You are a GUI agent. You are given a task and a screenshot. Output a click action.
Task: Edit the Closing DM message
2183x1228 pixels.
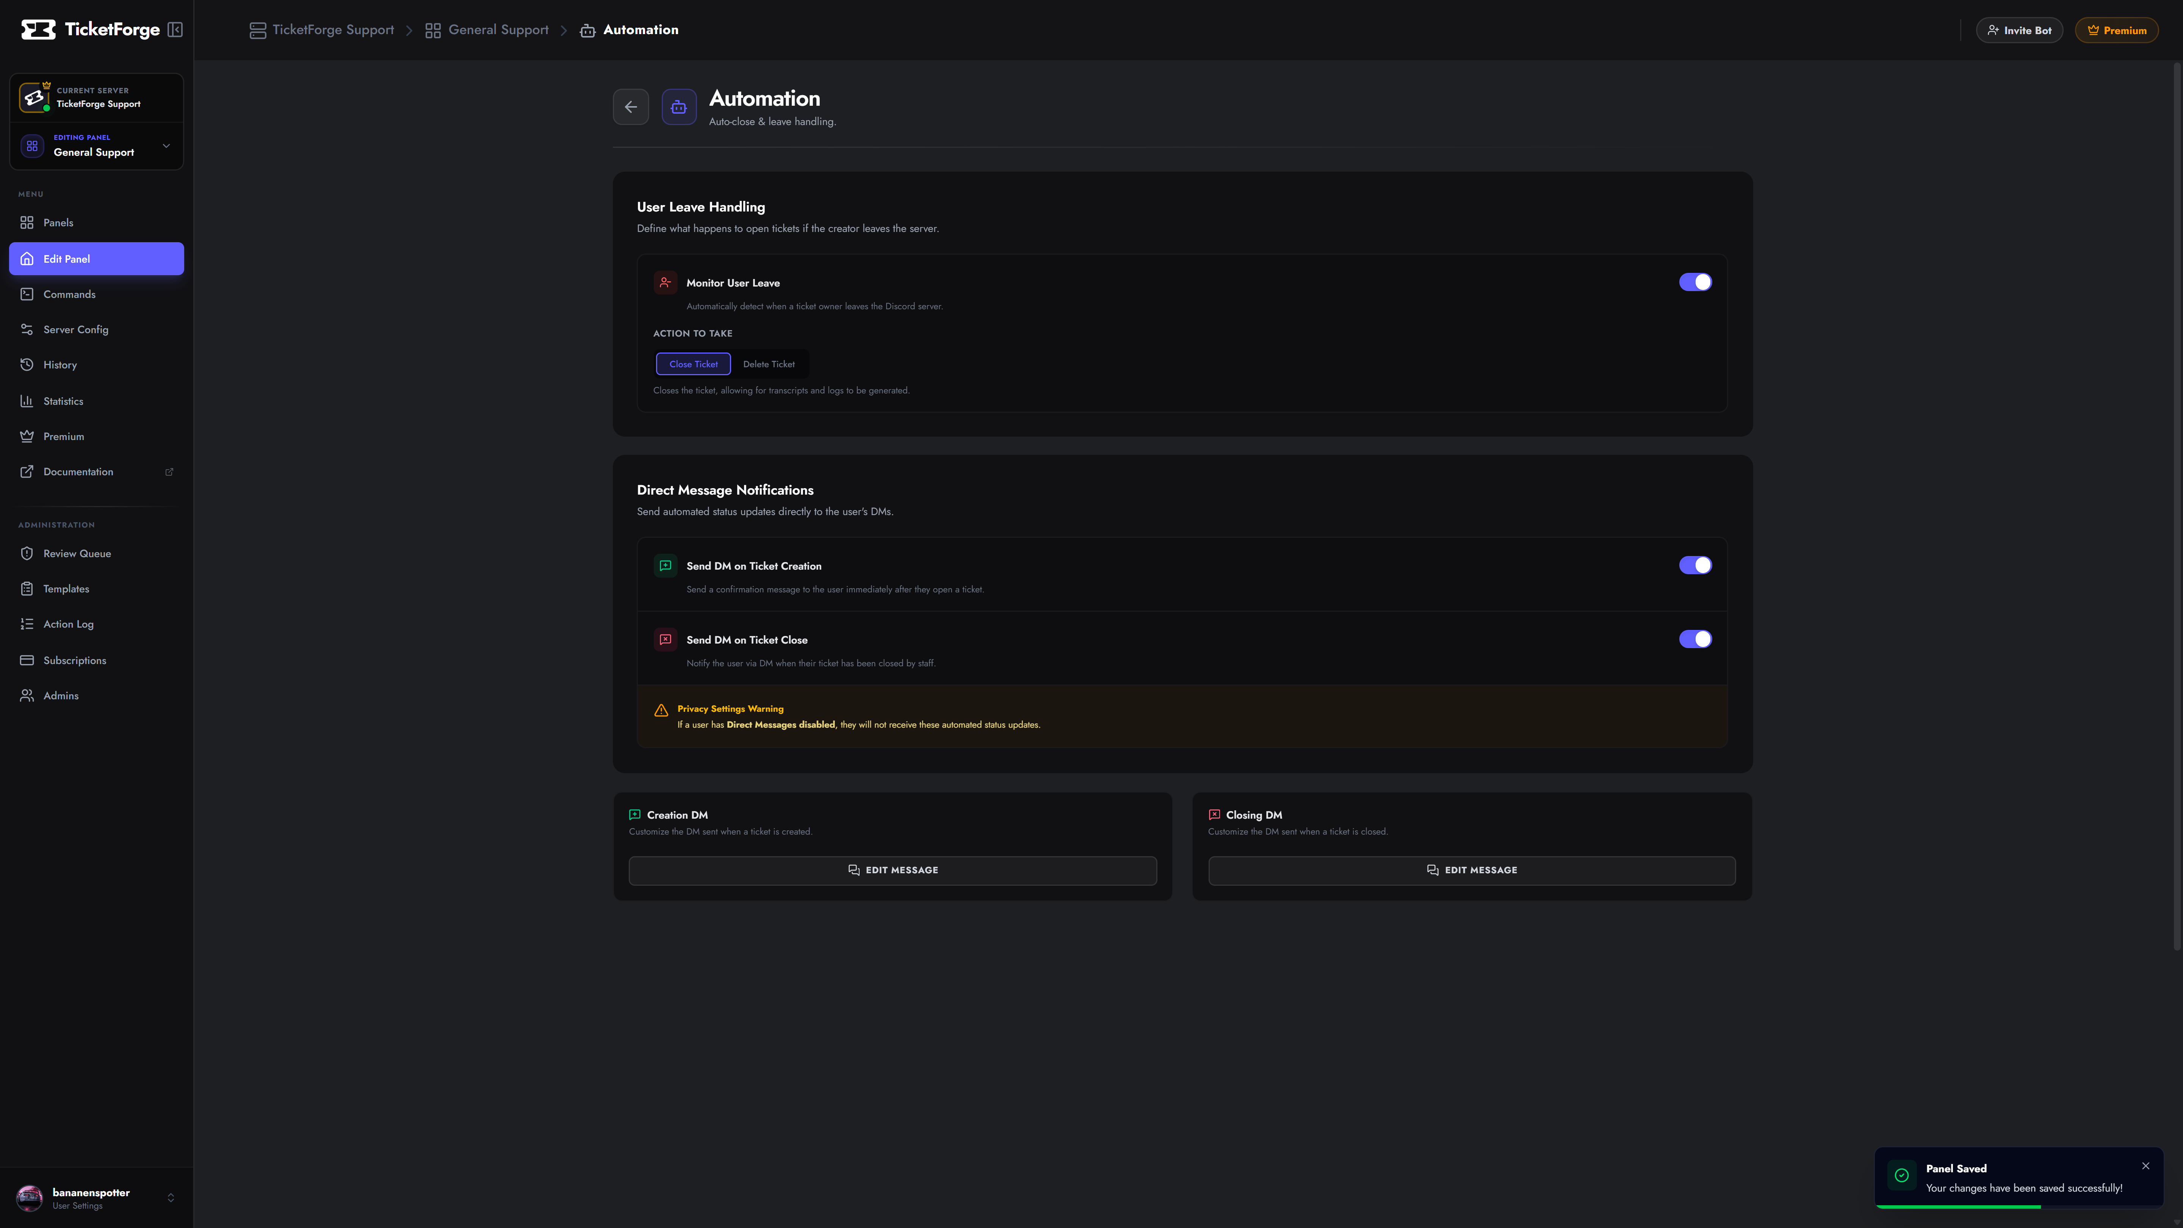[x=1472, y=870]
